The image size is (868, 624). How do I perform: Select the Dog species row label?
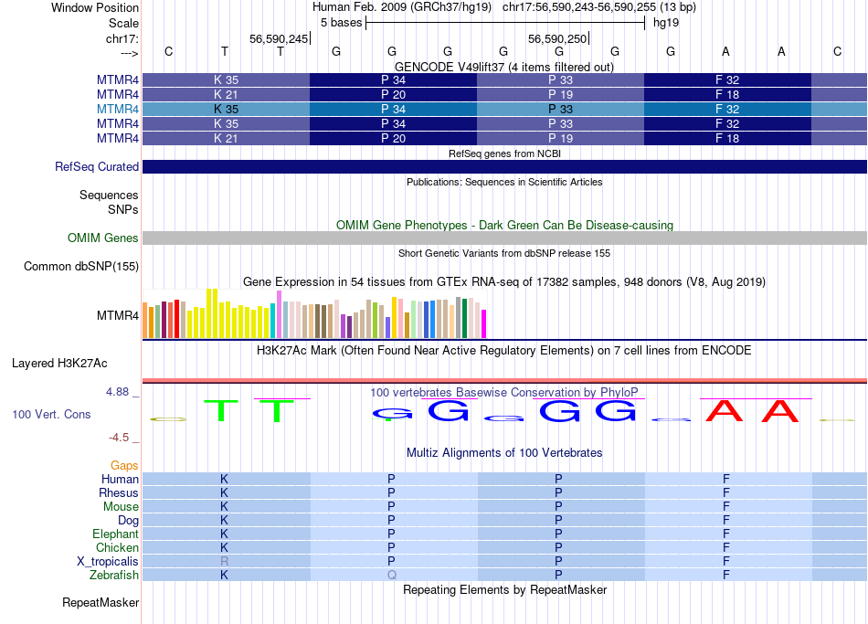tap(128, 521)
